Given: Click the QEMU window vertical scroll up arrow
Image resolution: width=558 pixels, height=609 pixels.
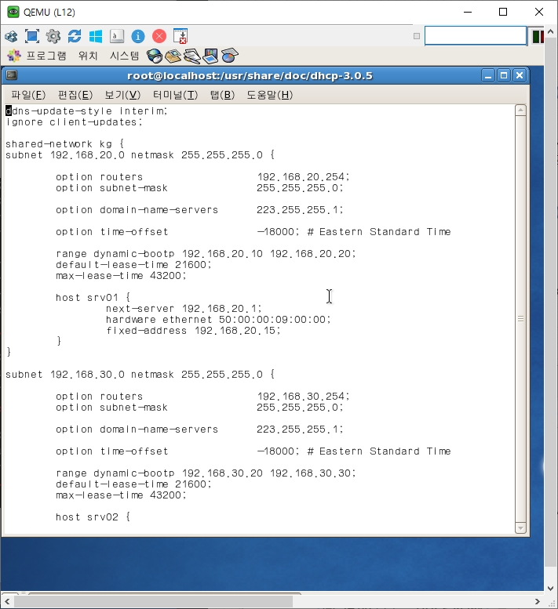Looking at the screenshot, I should pos(551,31).
